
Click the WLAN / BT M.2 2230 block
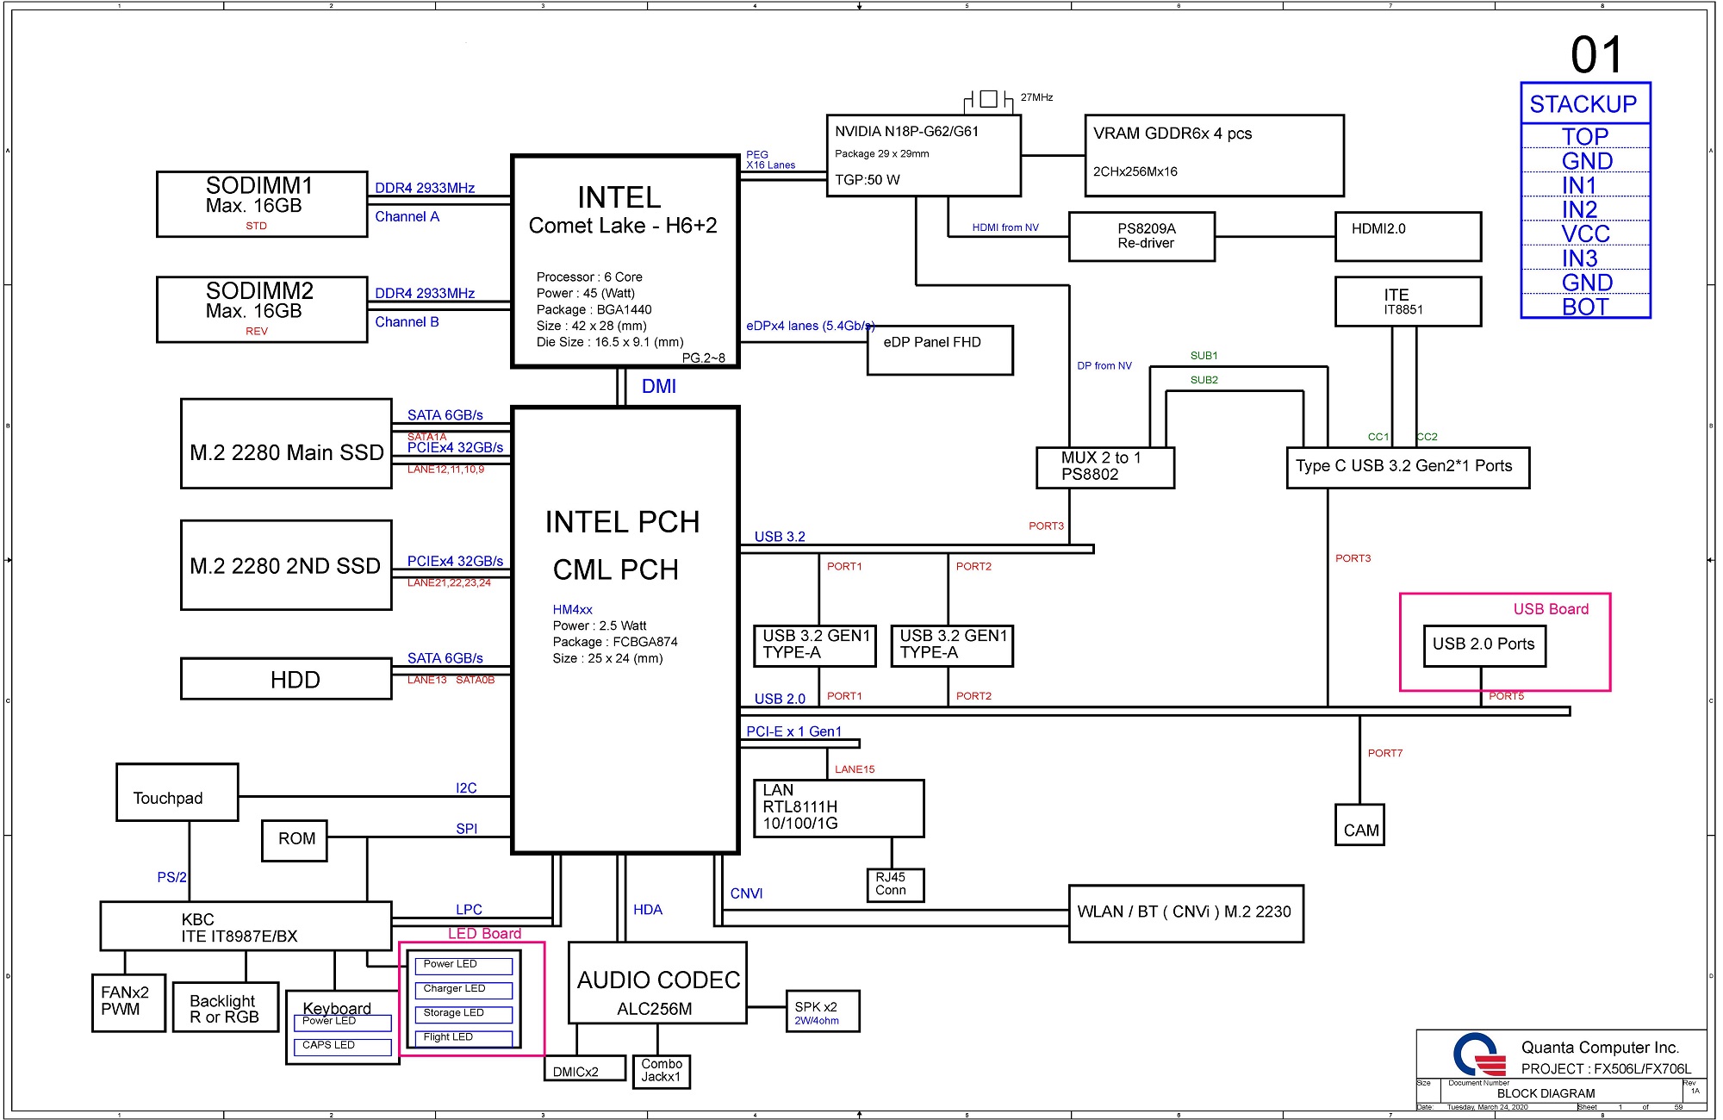pyautogui.click(x=1185, y=913)
